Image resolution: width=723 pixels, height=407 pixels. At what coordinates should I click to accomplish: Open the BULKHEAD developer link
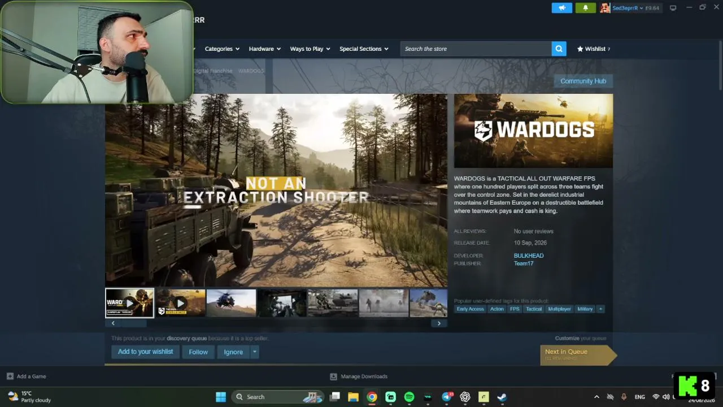tap(529, 256)
